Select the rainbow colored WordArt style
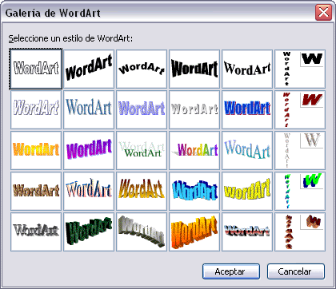This screenshot has height=289, width=336. (194, 150)
